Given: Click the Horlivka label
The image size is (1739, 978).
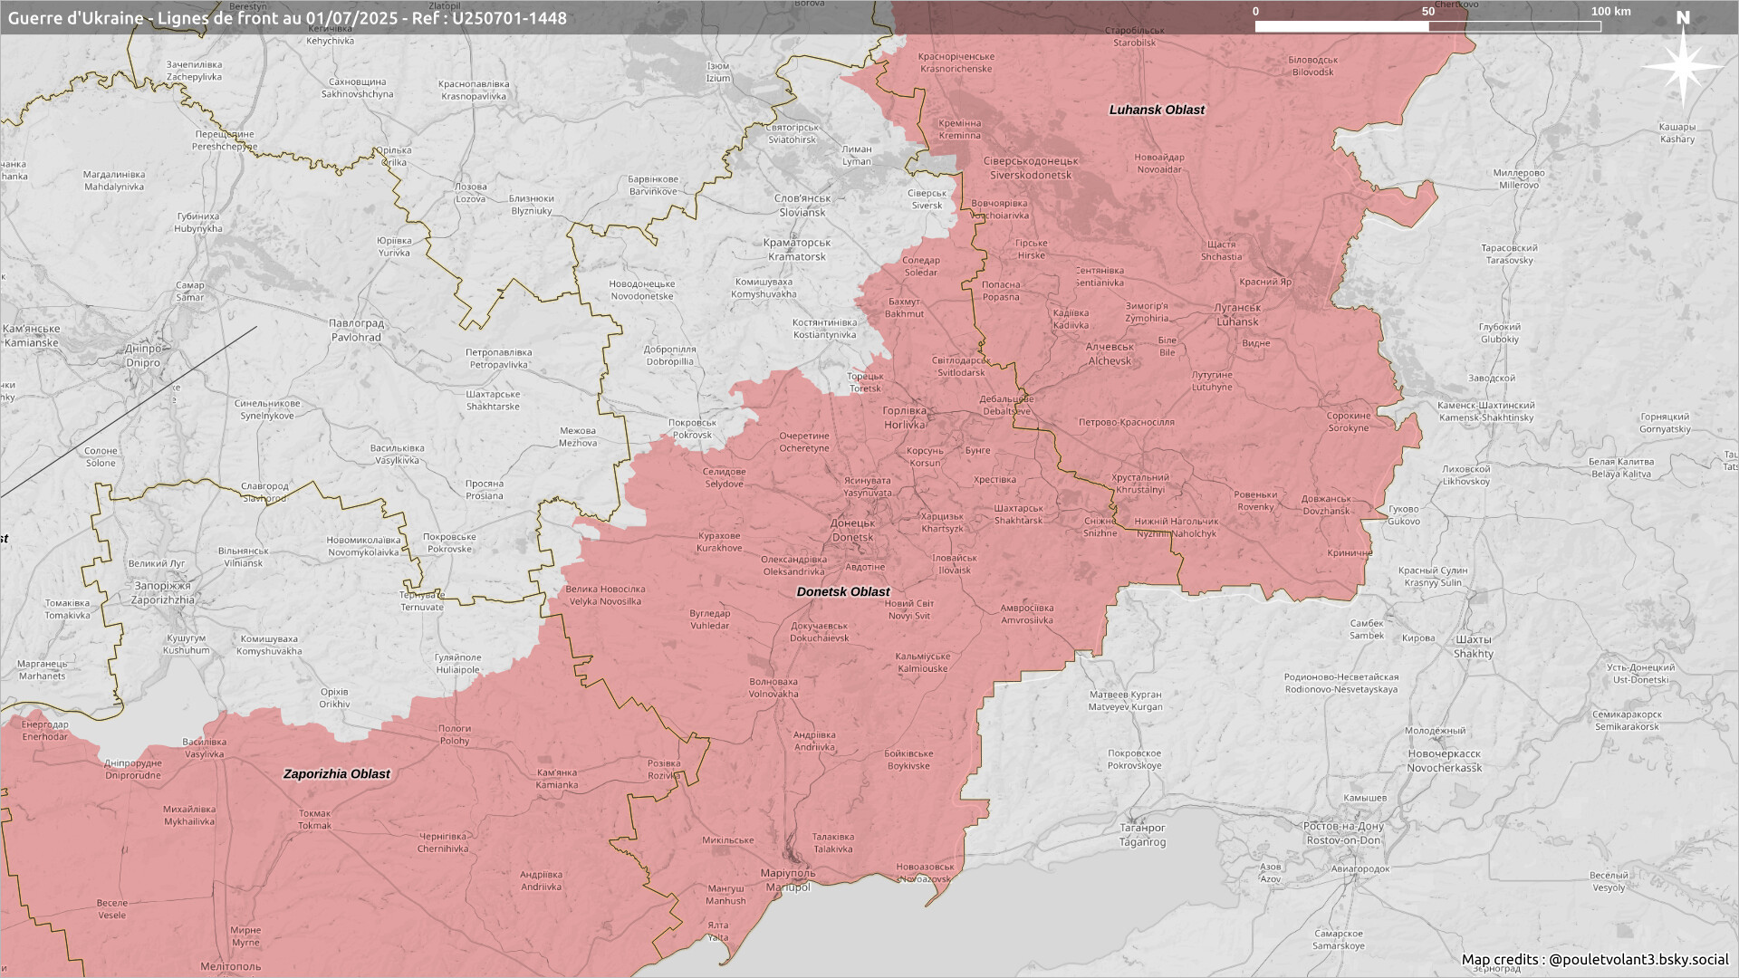Looking at the screenshot, I should coord(905,417).
